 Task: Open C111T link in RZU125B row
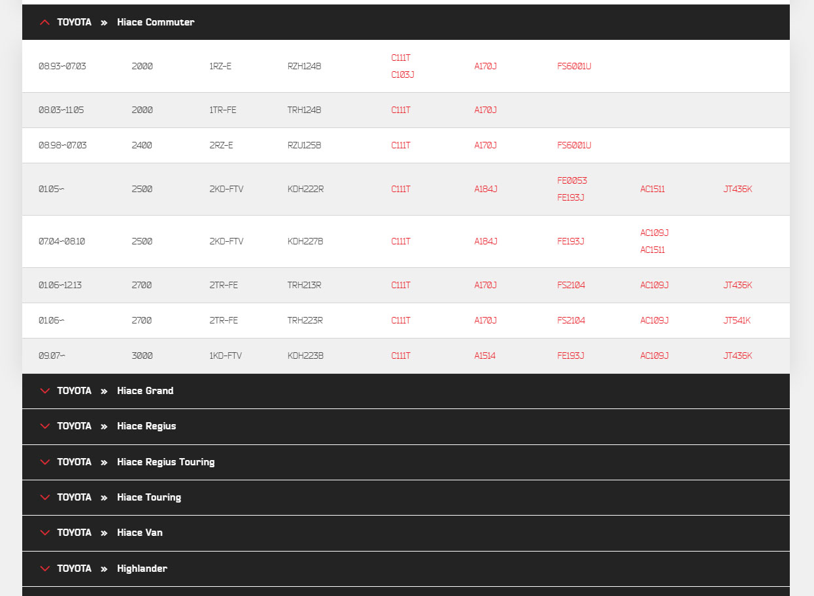point(401,145)
